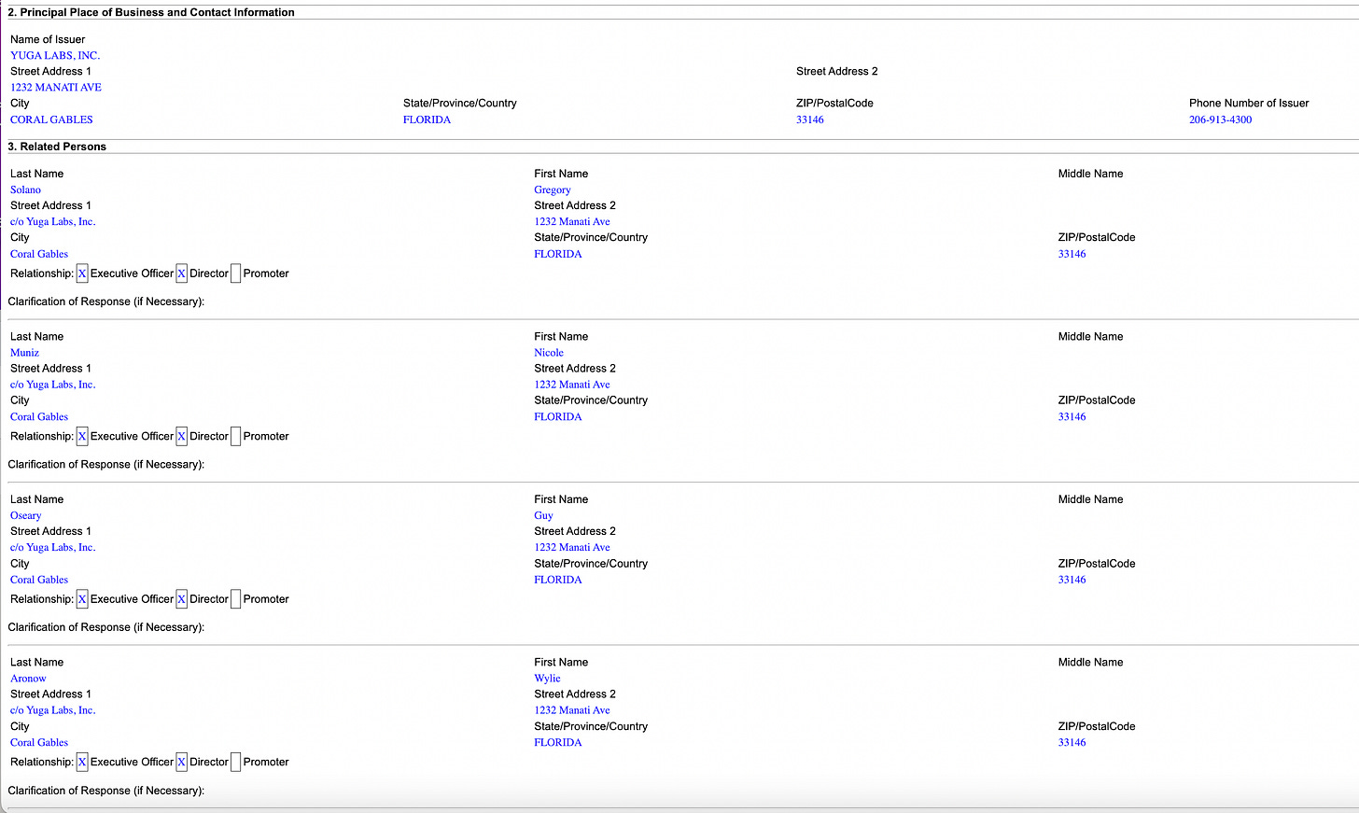Select Aronow's 1232 Manati Ave address
Image resolution: width=1359 pixels, height=813 pixels.
[x=572, y=710]
